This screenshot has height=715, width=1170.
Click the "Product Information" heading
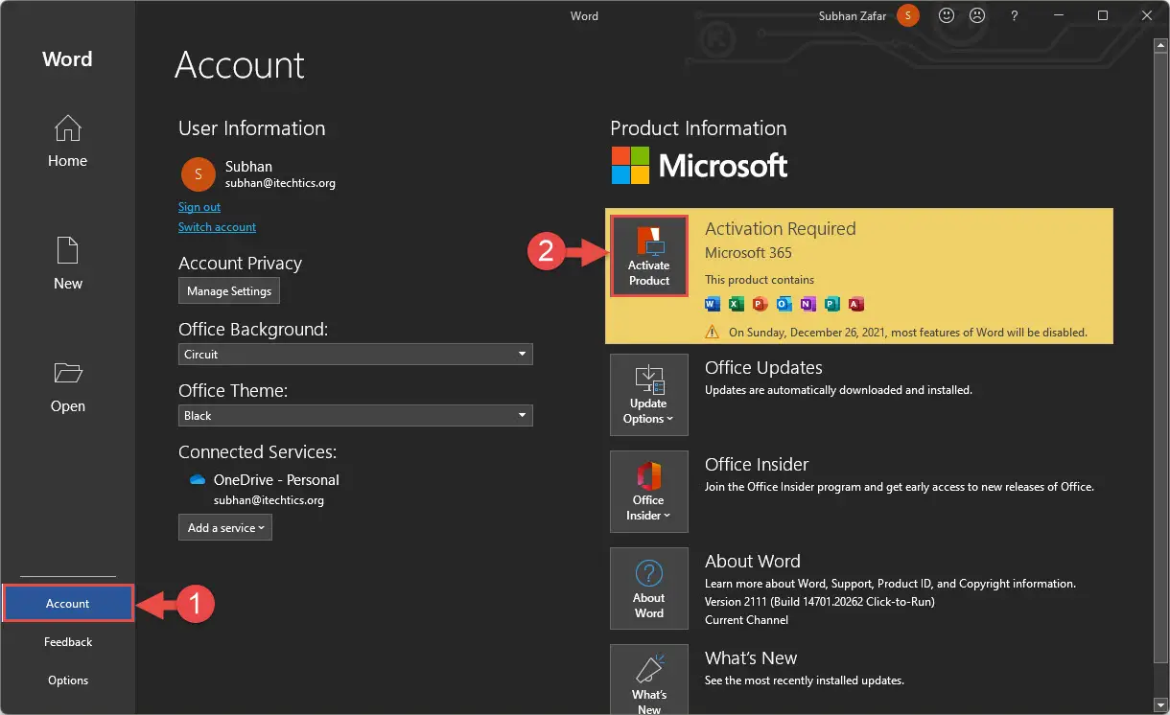[698, 128]
